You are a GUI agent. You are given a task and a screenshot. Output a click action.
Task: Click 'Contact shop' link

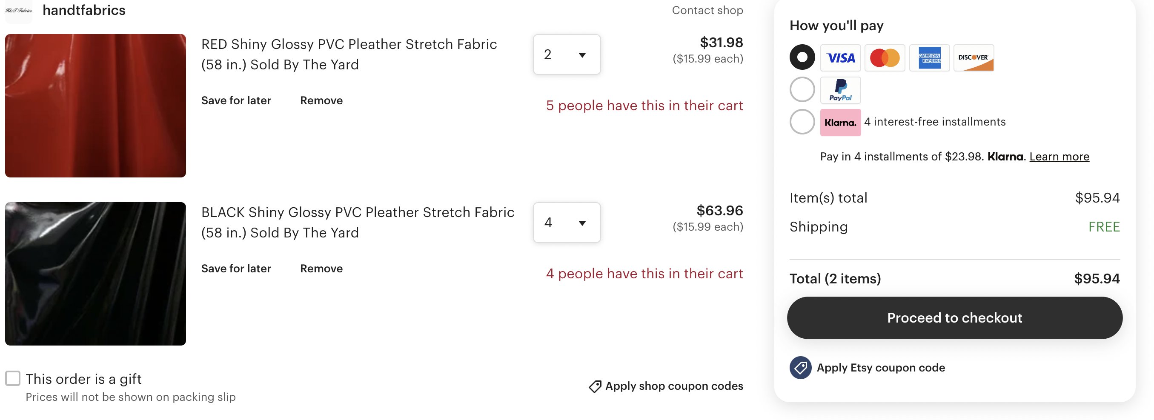pos(707,10)
